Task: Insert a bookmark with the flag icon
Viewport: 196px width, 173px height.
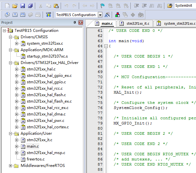Action: pyautogui.click(x=102, y=6)
